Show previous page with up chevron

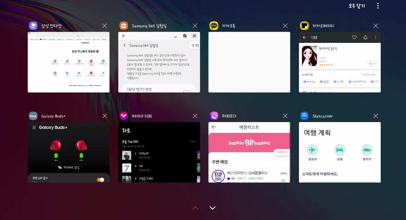pyautogui.click(x=195, y=208)
